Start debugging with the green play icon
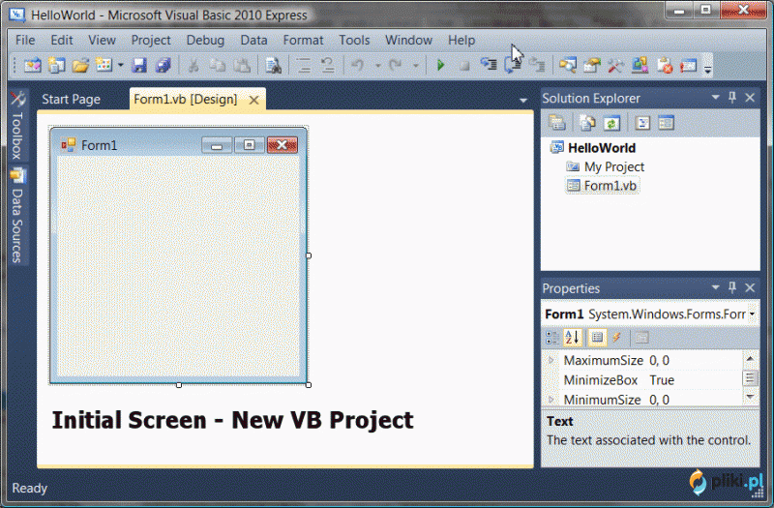 440,65
